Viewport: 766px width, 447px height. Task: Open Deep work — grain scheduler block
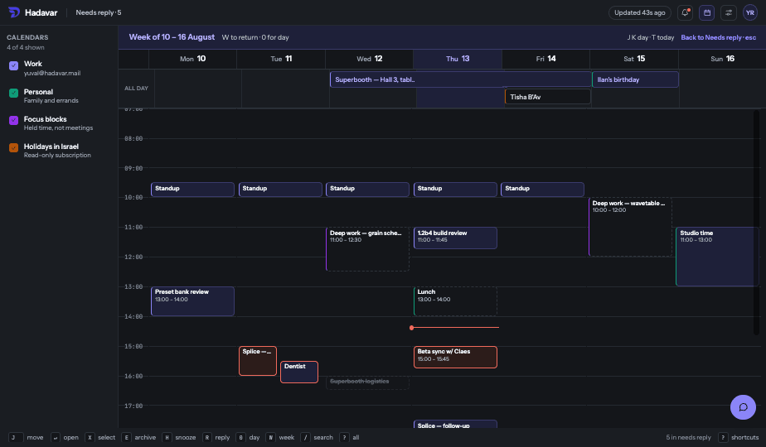pyautogui.click(x=367, y=249)
